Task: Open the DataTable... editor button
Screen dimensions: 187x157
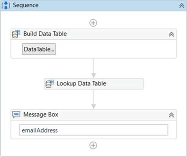Action: [39, 49]
